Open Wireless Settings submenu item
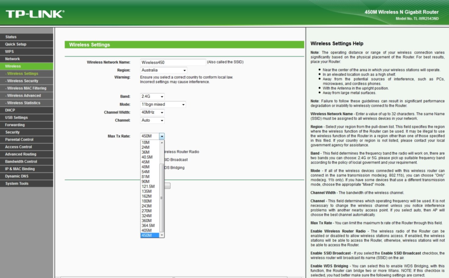The image size is (449, 278). coord(27,74)
